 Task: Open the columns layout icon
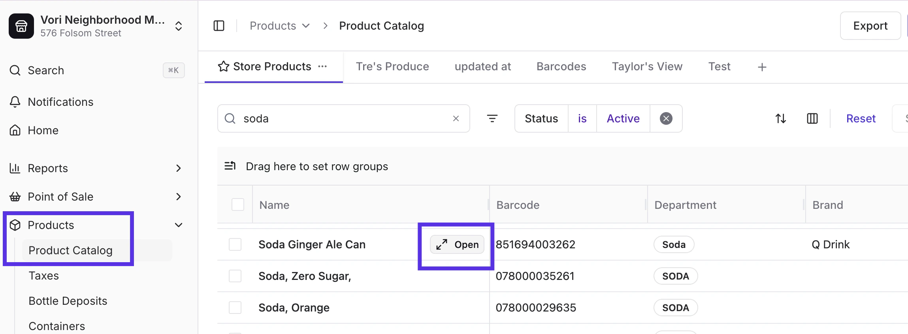tap(812, 118)
